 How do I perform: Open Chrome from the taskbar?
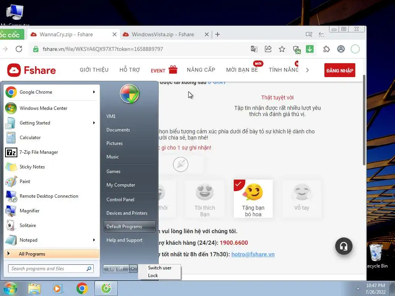tap(82, 289)
